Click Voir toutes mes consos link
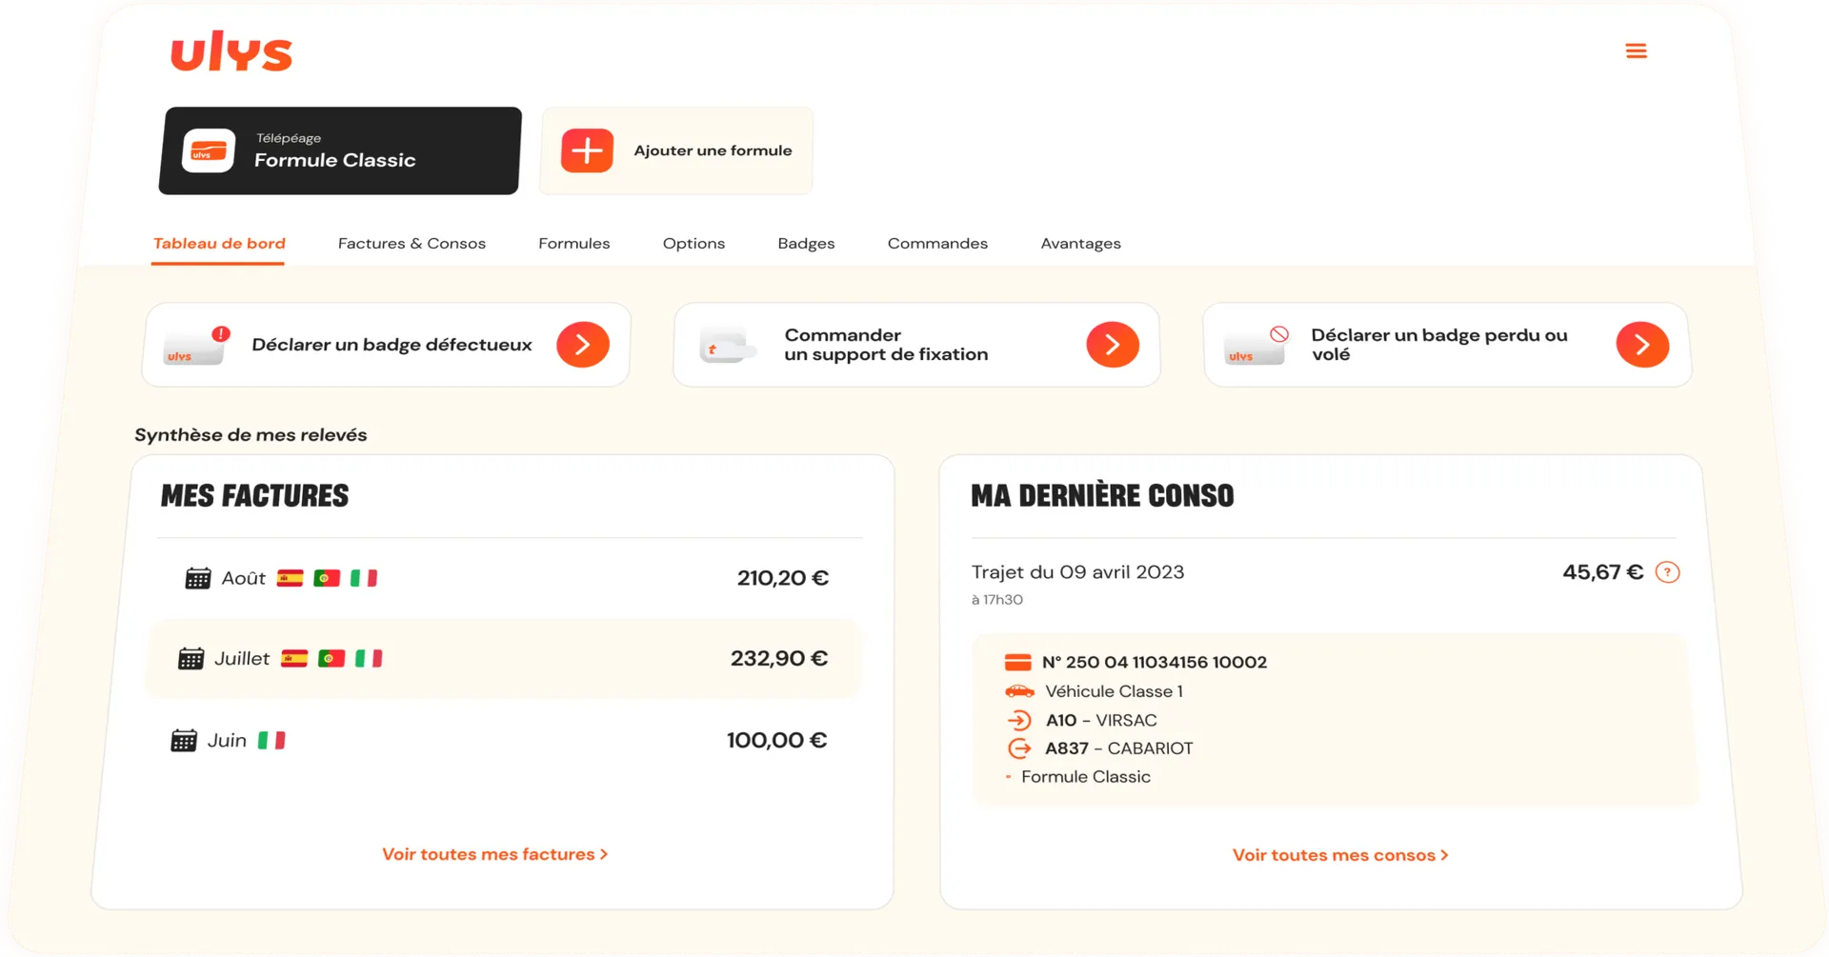 1339,855
